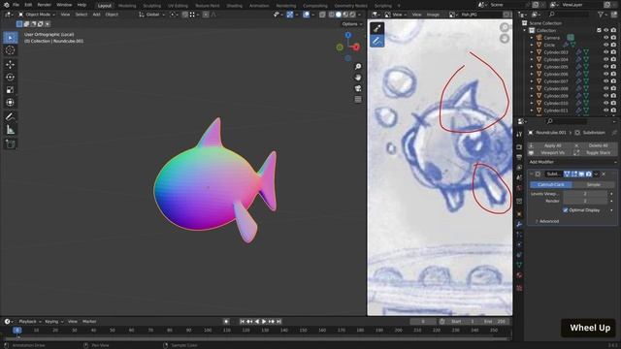This screenshot has width=621, height=349.
Task: Click Apply All modifiers button
Action: click(550, 145)
